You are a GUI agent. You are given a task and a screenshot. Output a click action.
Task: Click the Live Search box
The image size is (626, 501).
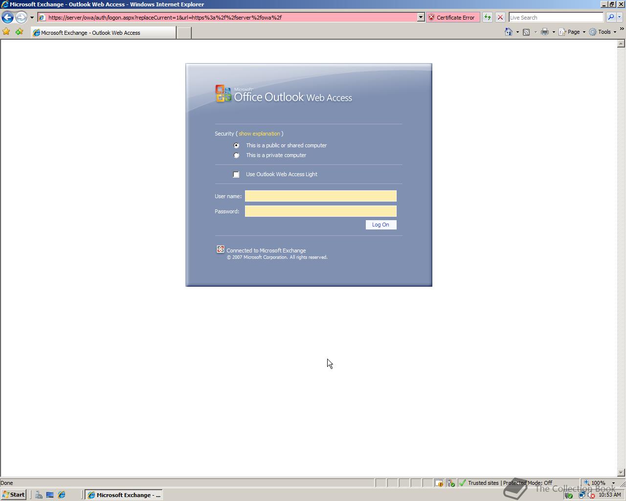tap(556, 17)
